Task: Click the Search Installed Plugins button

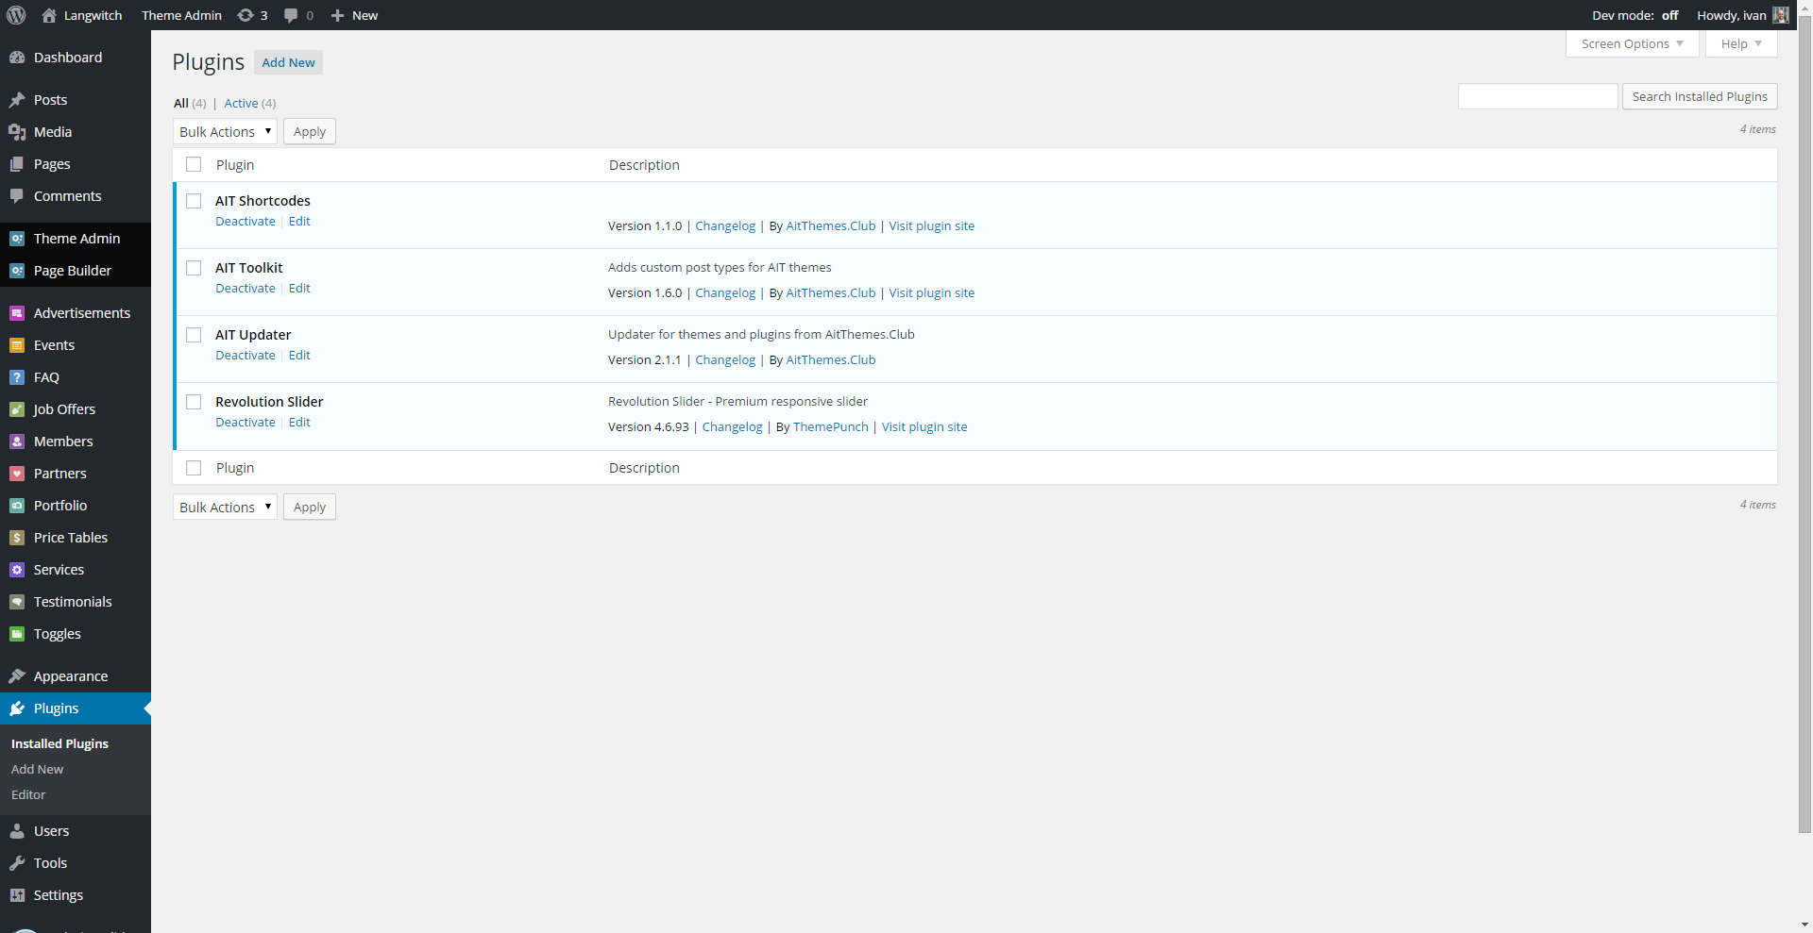Action: pyautogui.click(x=1699, y=96)
